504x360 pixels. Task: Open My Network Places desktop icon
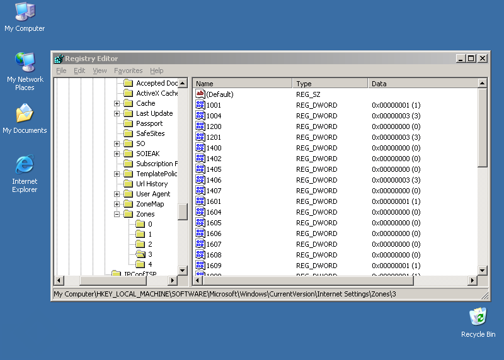click(x=25, y=71)
